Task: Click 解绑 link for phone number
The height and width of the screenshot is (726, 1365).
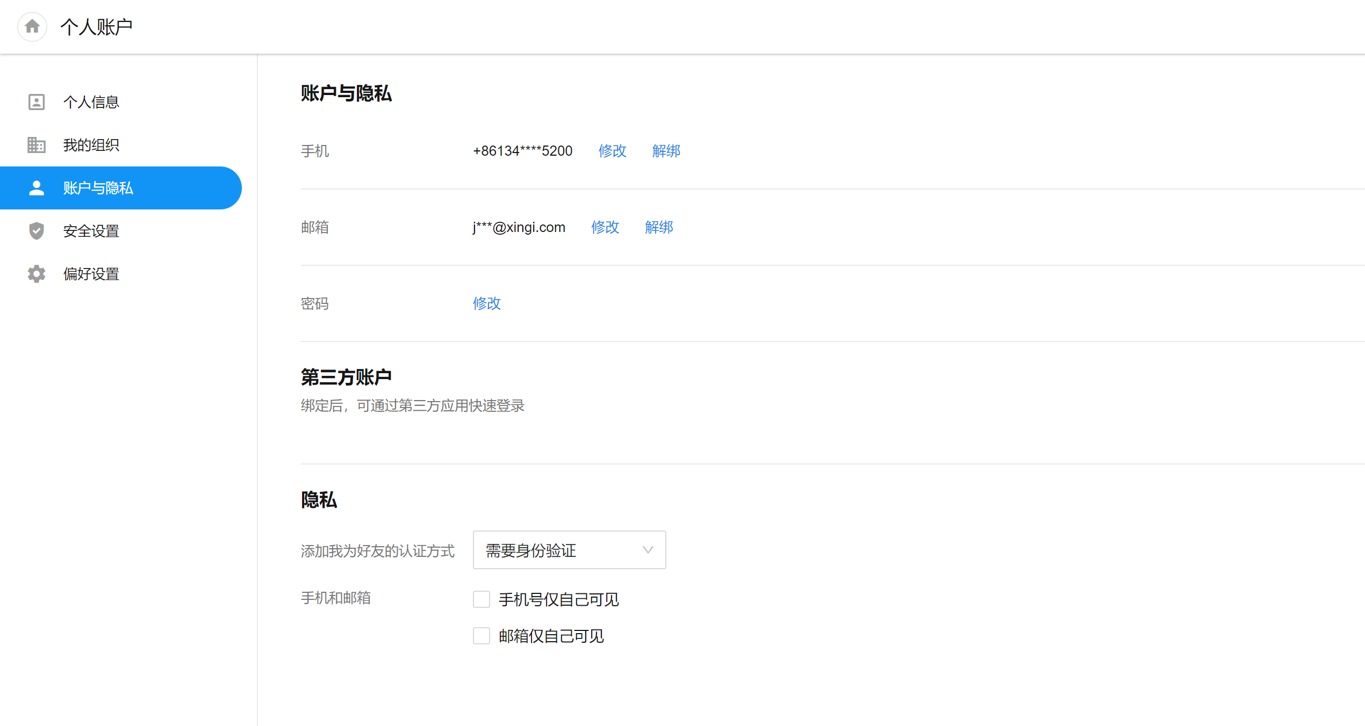Action: coord(666,151)
